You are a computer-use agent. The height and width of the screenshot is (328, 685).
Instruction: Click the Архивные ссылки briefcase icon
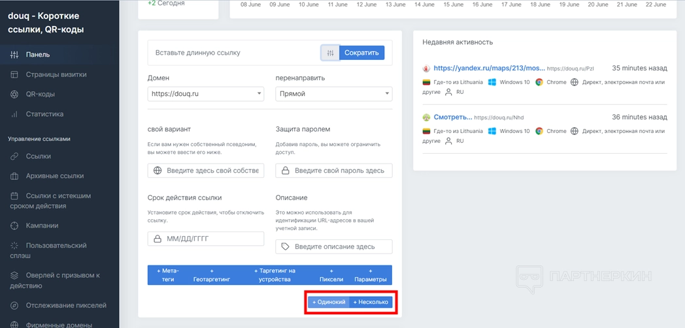(14, 176)
